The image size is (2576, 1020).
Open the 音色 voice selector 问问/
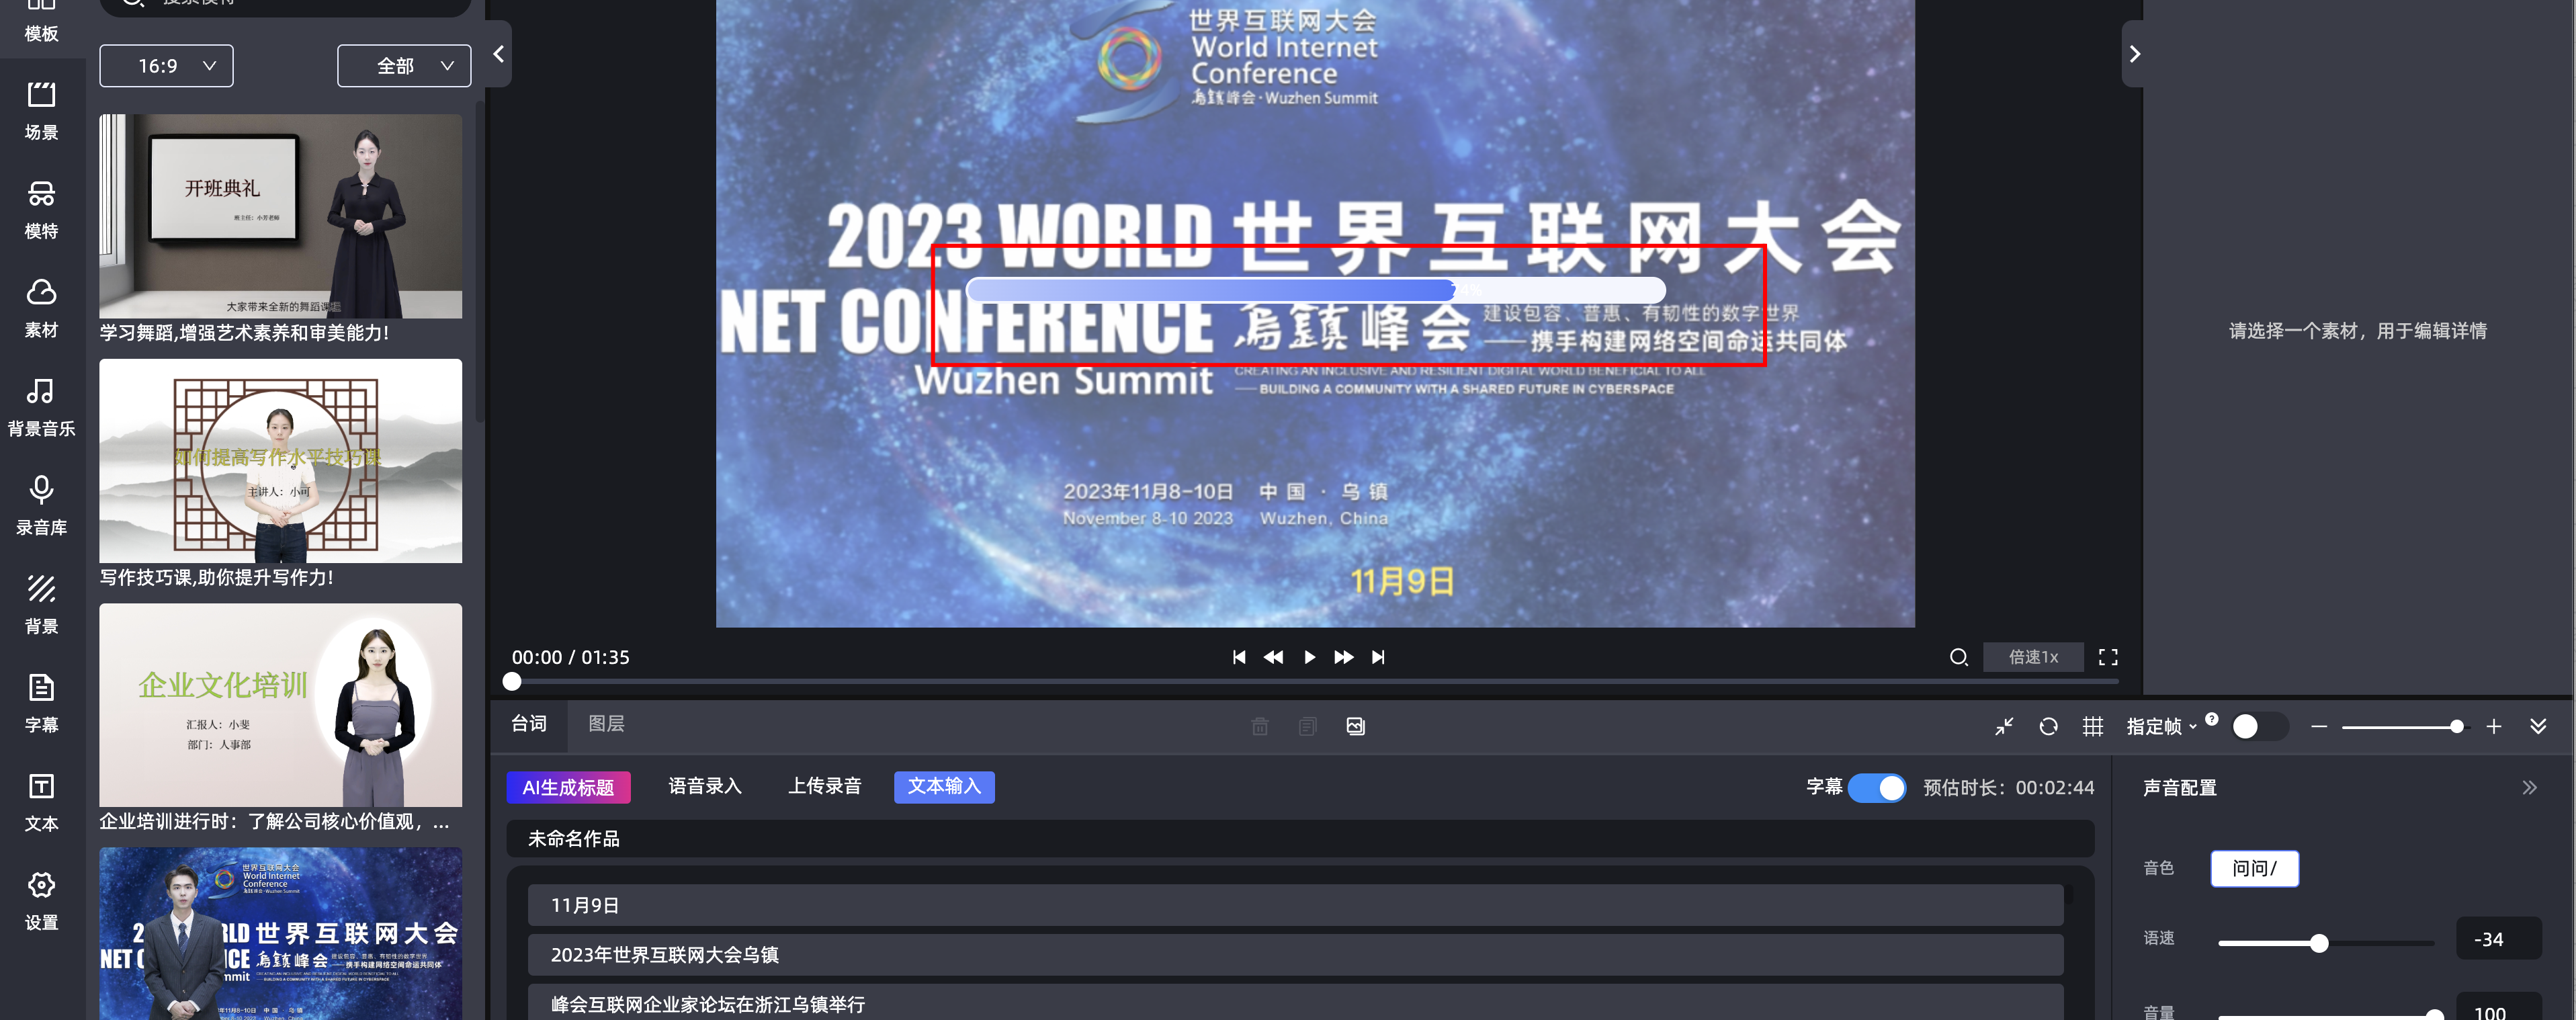point(2254,868)
